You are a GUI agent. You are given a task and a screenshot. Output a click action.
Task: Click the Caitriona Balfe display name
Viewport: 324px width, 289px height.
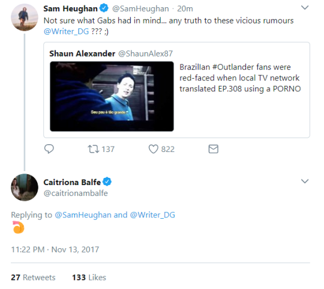click(x=72, y=182)
